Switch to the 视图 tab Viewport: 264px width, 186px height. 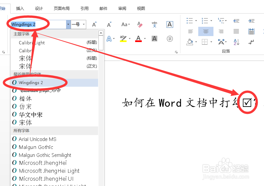coord(141,8)
